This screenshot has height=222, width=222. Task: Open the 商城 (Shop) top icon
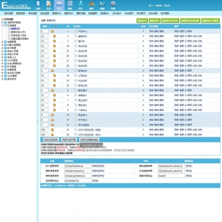[102, 5]
